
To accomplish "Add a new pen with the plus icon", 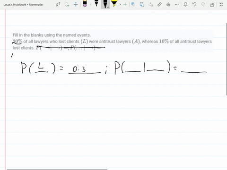I will coord(125,4).
